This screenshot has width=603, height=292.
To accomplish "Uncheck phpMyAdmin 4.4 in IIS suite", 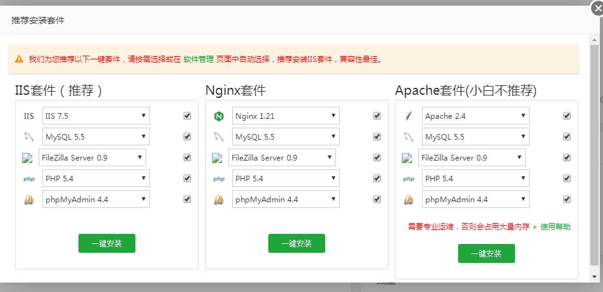I will 187,199.
